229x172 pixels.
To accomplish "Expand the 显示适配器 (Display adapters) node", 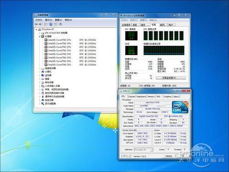I will click(40, 104).
